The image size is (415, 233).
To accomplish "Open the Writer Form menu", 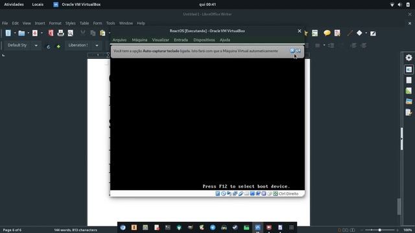I will point(97,23).
